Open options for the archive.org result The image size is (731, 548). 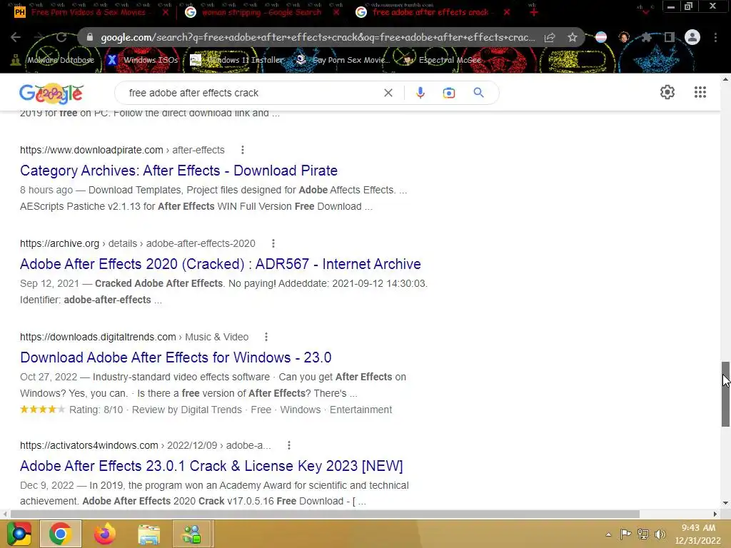click(x=273, y=243)
